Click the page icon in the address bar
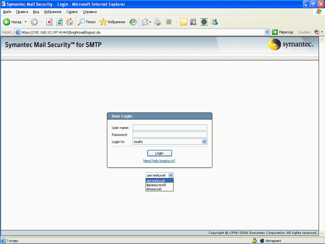The width and height of the screenshot is (325, 244). click(x=18, y=32)
